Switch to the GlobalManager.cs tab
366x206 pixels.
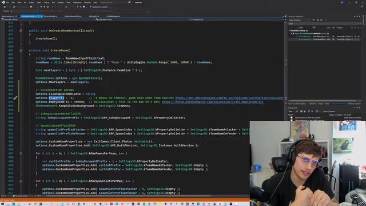(x=113, y=17)
